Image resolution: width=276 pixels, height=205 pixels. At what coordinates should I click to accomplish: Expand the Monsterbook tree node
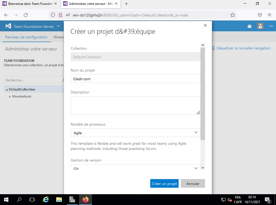[x=10, y=97]
